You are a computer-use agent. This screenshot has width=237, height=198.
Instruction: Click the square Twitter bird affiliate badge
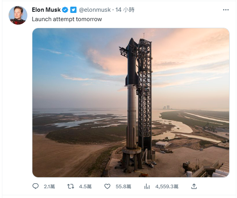pos(73,10)
